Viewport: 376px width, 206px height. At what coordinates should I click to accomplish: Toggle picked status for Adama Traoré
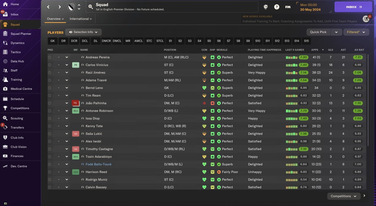(x=50, y=80)
